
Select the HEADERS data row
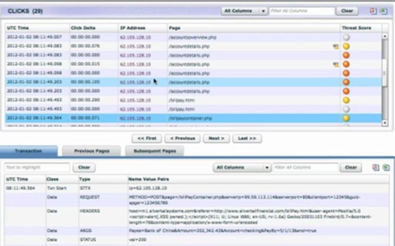pos(196,217)
